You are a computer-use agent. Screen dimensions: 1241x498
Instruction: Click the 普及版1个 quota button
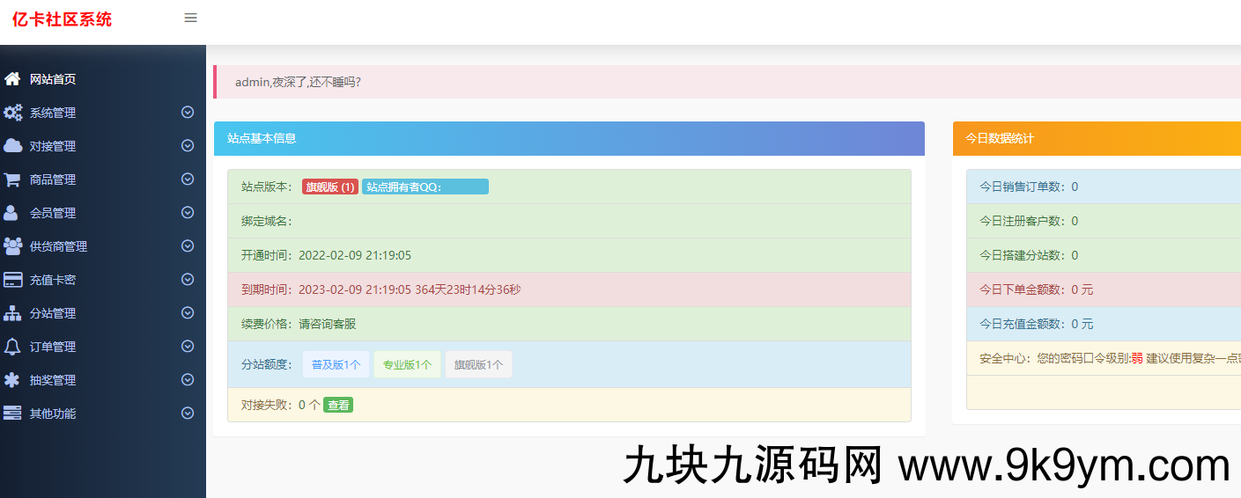click(x=336, y=364)
